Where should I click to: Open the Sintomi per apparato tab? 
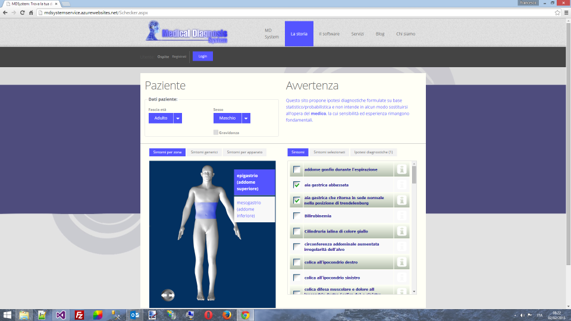[244, 152]
